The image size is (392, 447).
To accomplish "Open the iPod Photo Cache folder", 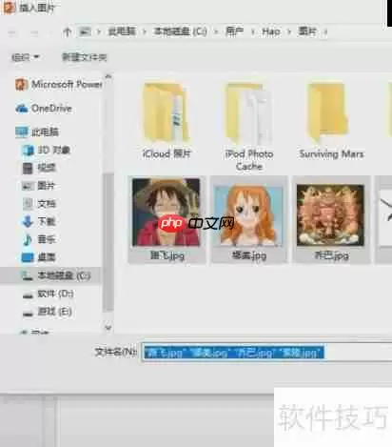I will pos(249,127).
